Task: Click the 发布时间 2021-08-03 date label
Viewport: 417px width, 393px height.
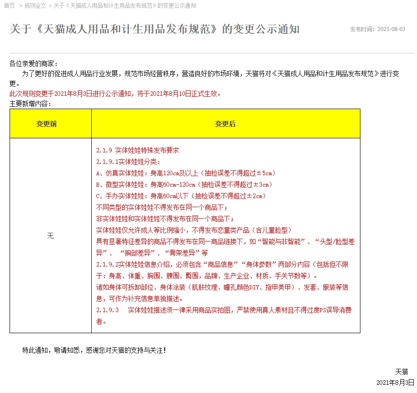Action: (377, 29)
